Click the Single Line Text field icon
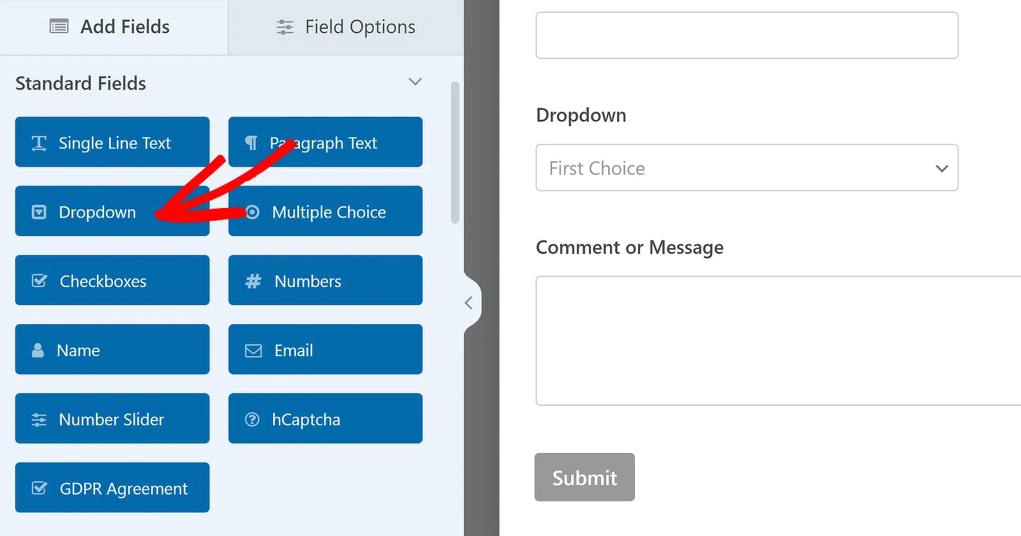 pyautogui.click(x=39, y=143)
